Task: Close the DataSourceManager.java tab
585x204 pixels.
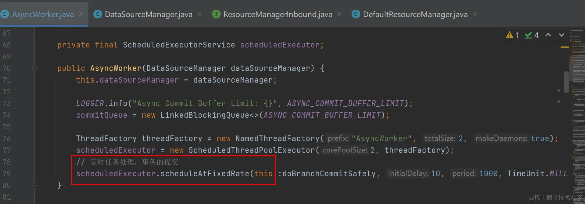Action: pos(200,14)
